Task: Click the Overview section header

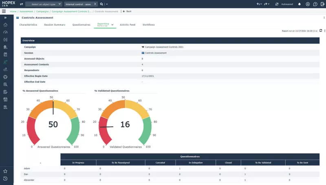Action: pos(170,40)
